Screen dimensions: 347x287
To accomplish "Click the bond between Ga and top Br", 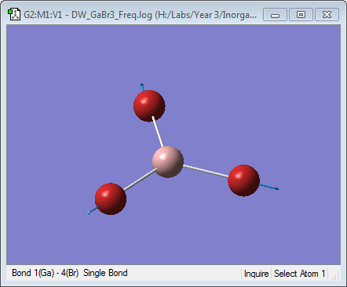I will click(x=158, y=133).
